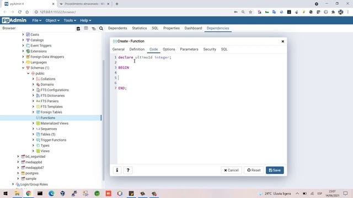Open the Properties panel tab
The image size is (353, 198).
click(x=172, y=28)
